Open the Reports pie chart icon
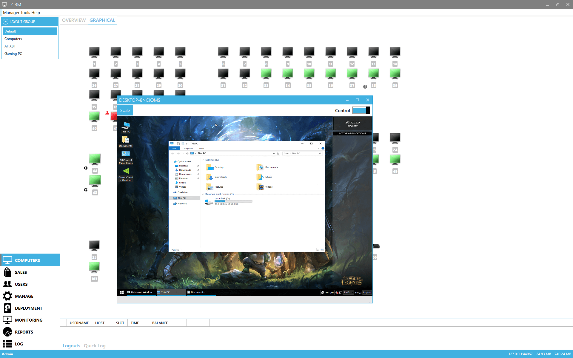Image resolution: width=573 pixels, height=358 pixels. click(x=7, y=332)
